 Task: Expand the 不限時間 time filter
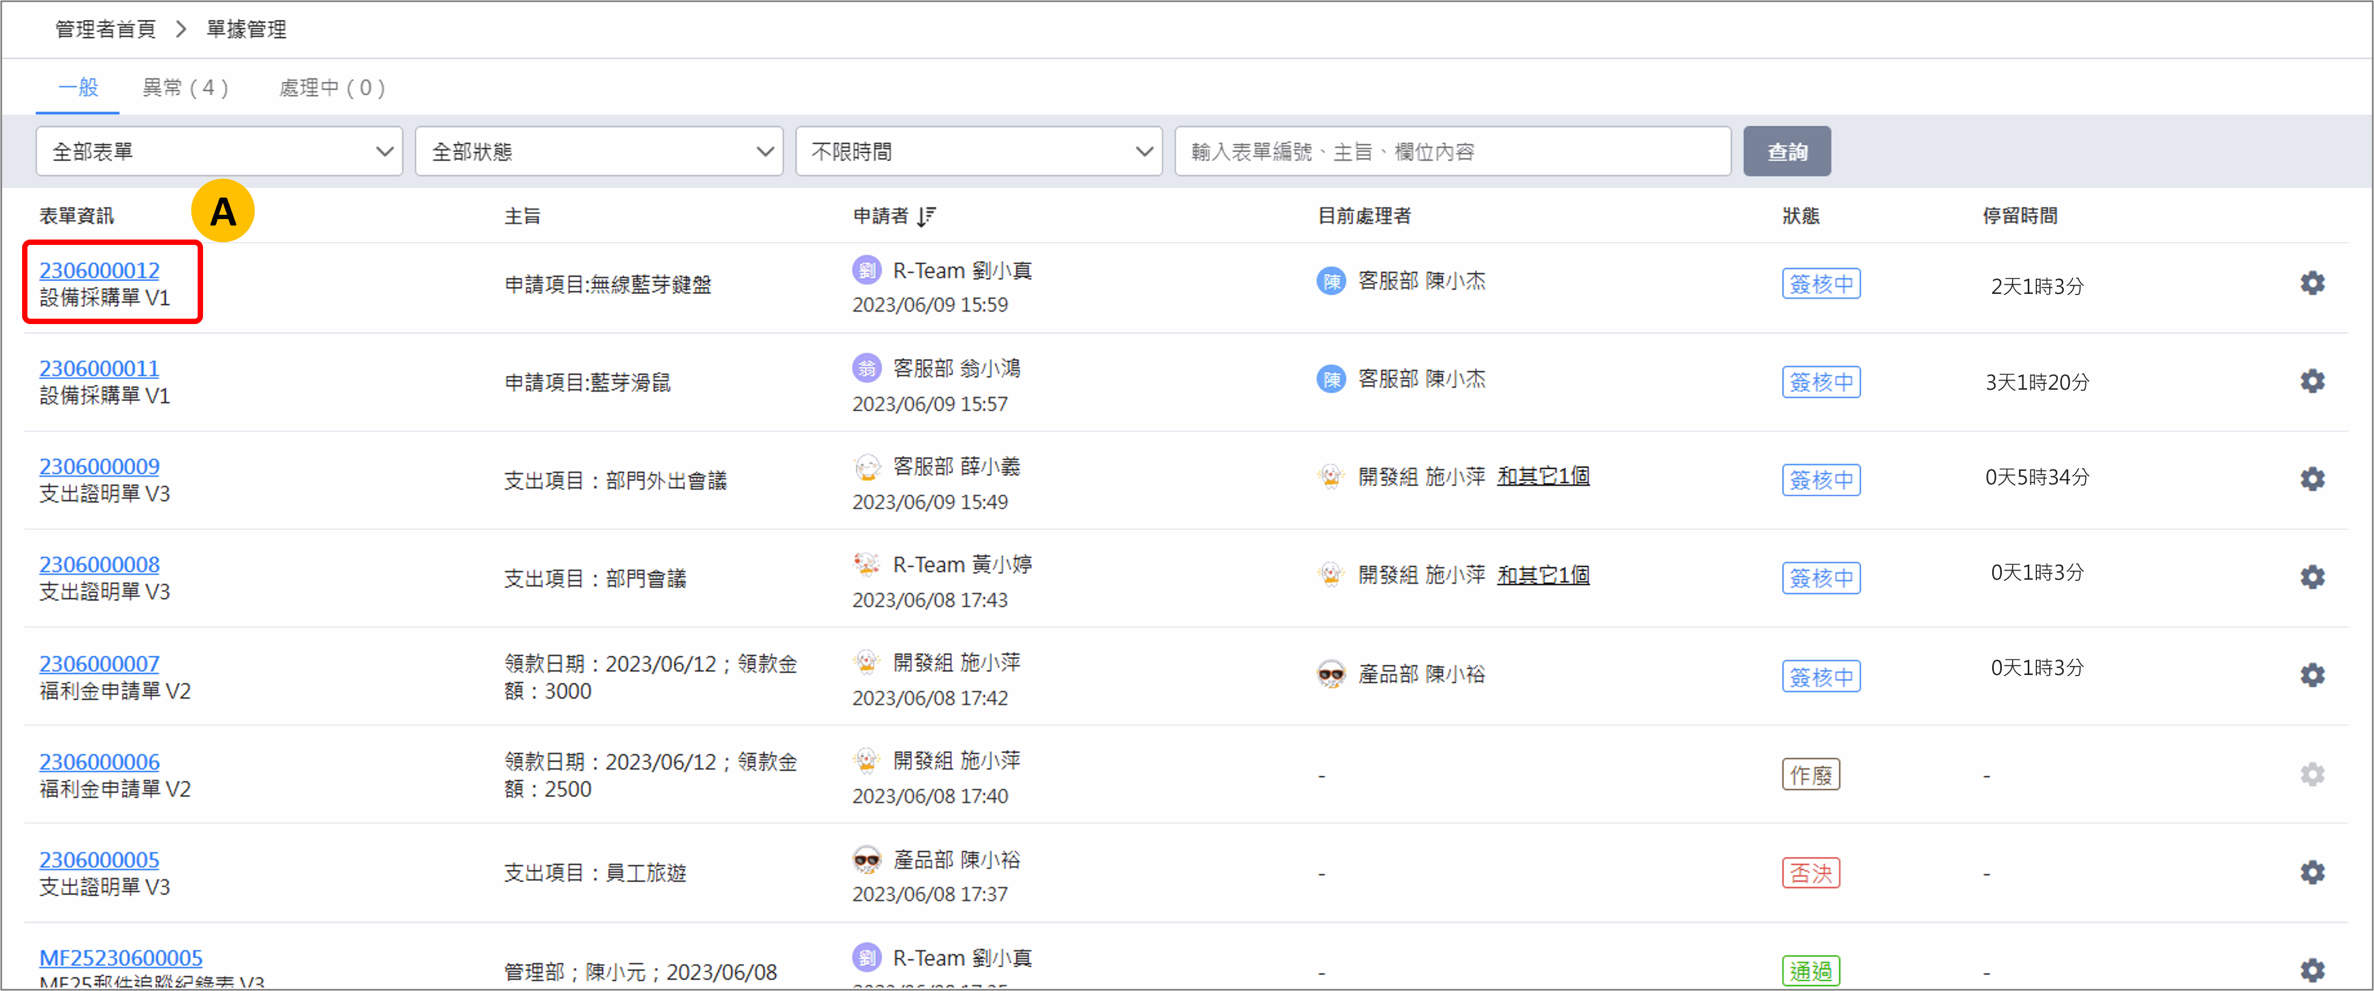(x=979, y=151)
